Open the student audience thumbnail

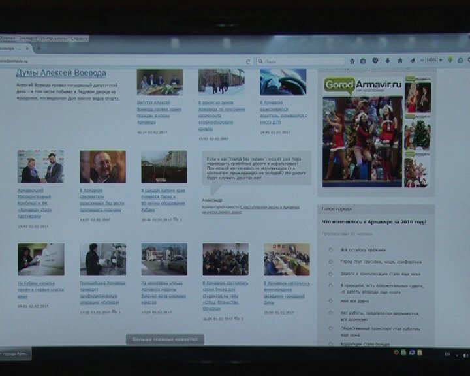pyautogui.click(x=226, y=259)
